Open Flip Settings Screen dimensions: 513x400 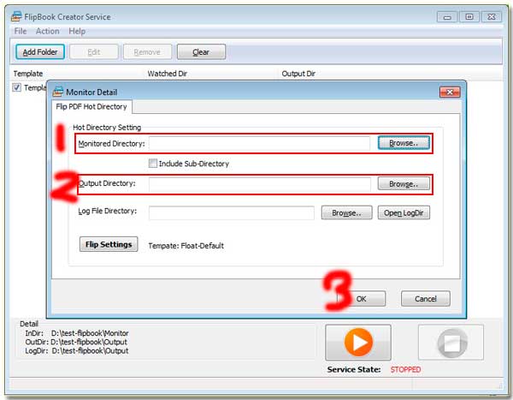pos(109,244)
